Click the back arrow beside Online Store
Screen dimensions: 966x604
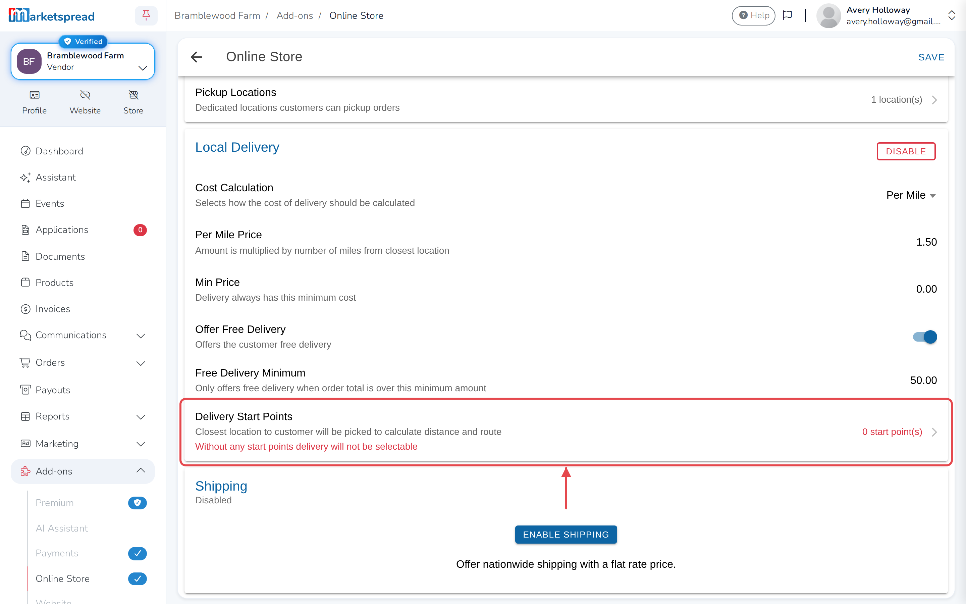197,57
